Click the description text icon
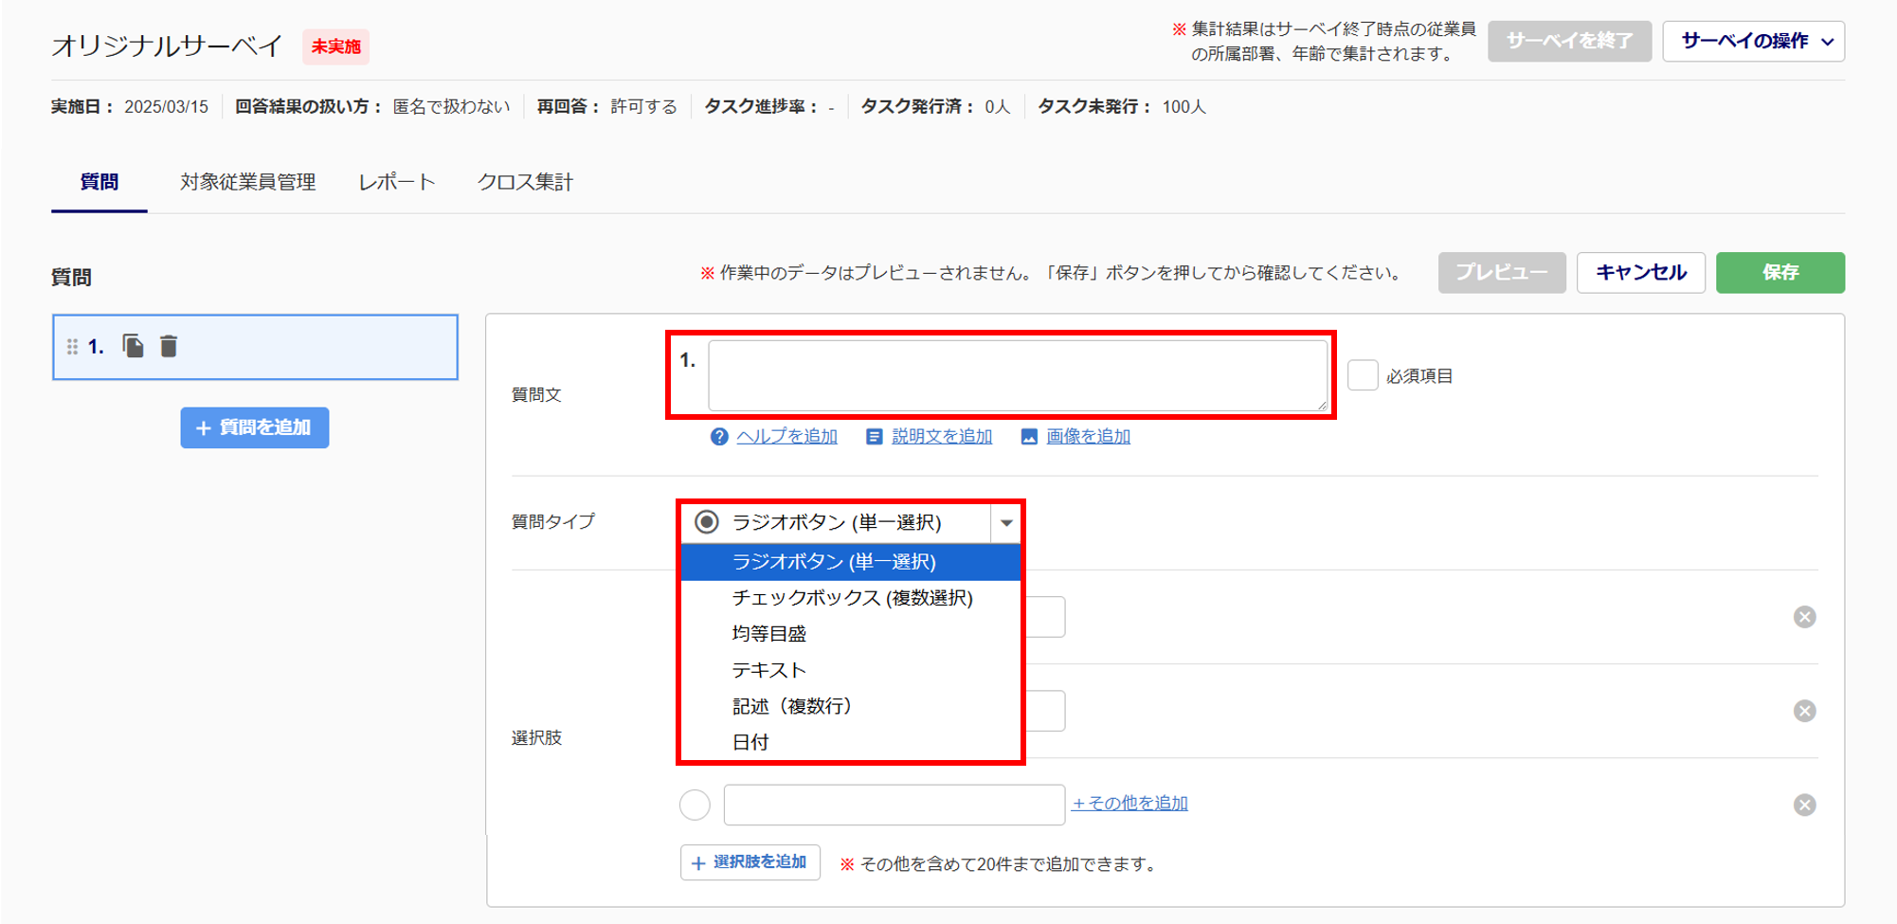1897x924 pixels. click(874, 437)
